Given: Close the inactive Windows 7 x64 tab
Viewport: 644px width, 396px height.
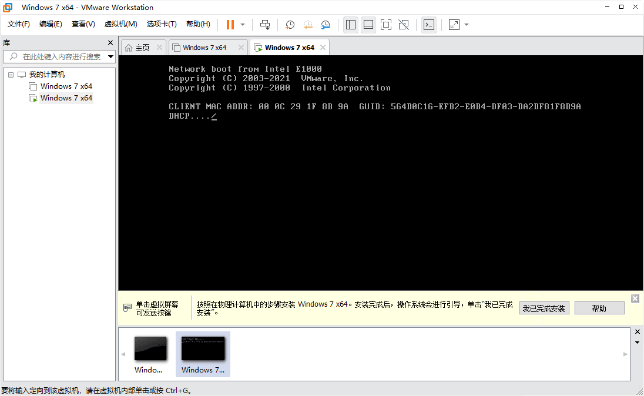Looking at the screenshot, I should click(x=241, y=47).
